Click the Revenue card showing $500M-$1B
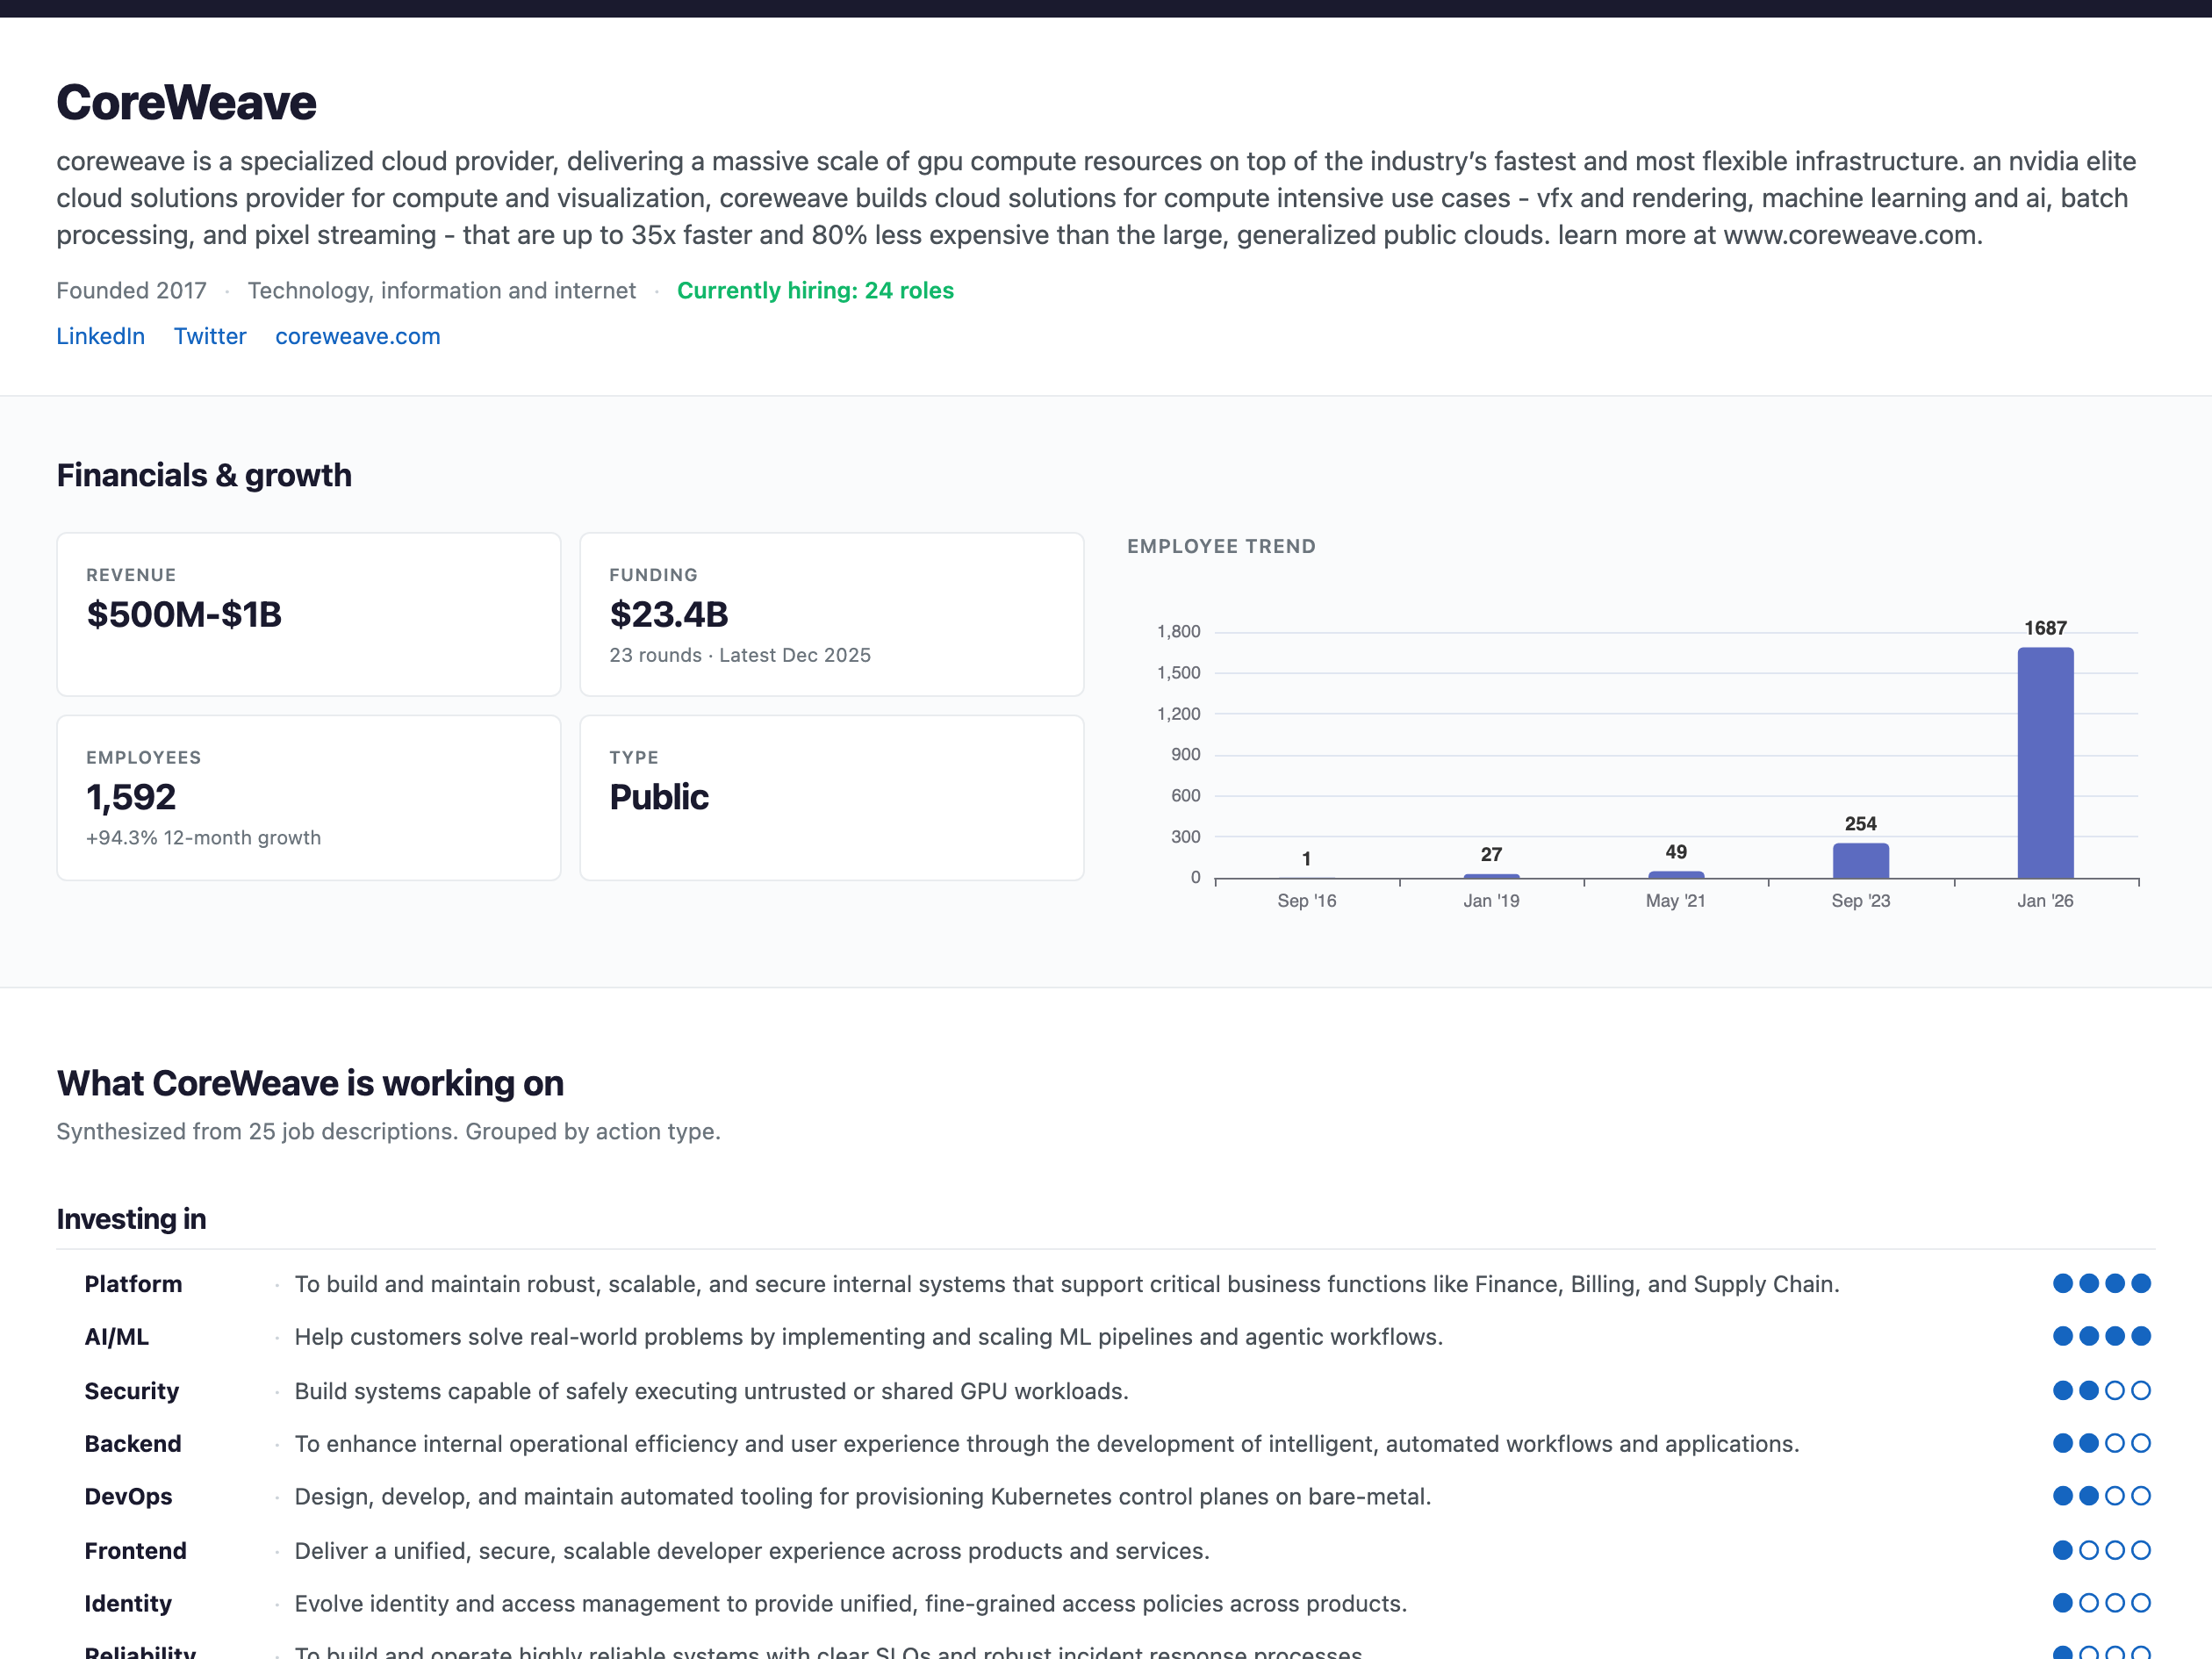The height and width of the screenshot is (1659, 2212). (x=308, y=613)
